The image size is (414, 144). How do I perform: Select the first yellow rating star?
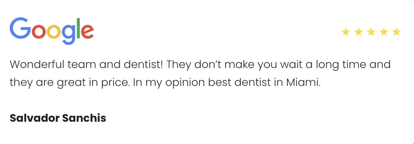pyautogui.click(x=346, y=32)
